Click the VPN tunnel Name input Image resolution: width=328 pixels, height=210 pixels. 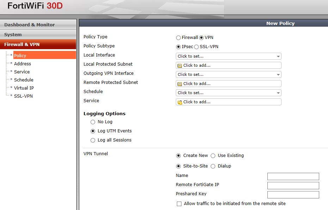(293, 176)
